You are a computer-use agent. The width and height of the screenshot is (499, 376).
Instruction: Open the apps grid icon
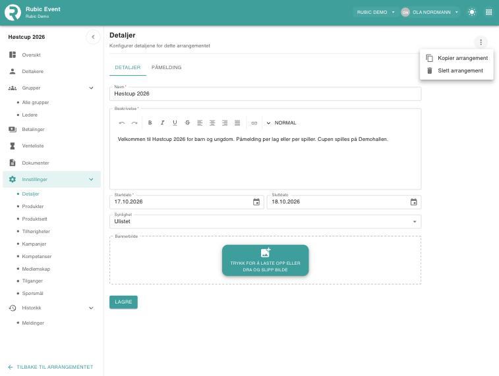489,13
